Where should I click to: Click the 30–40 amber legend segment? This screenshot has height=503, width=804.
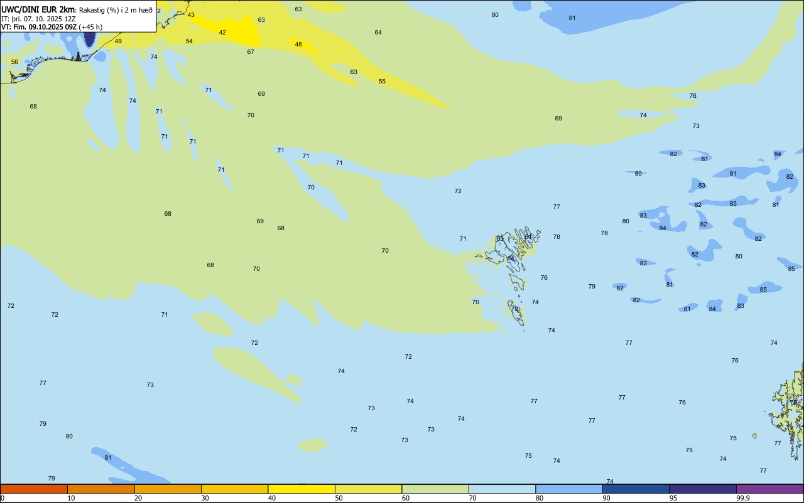pyautogui.click(x=234, y=489)
